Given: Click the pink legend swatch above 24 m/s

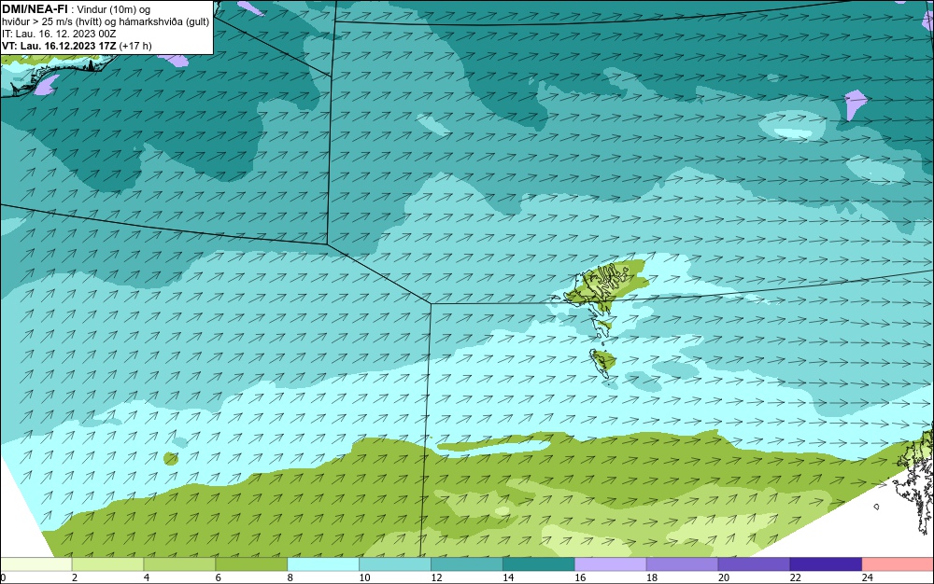Looking at the screenshot, I should 898,563.
